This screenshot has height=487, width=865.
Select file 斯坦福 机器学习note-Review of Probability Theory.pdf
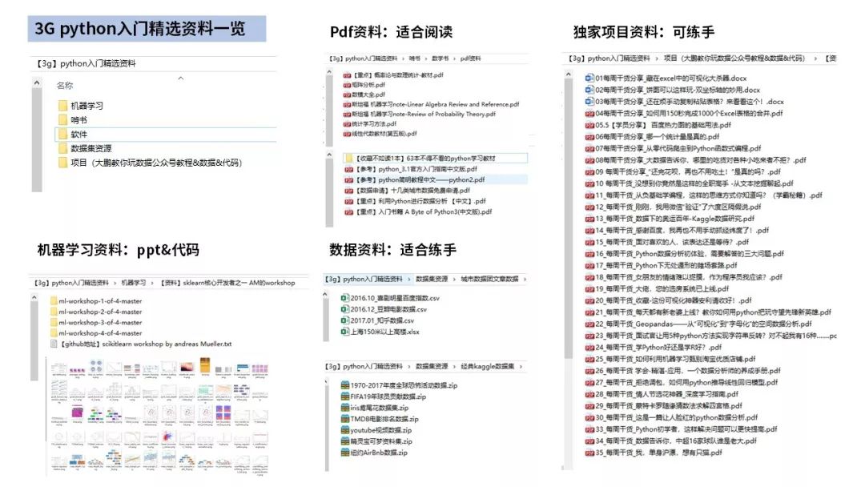pos(424,115)
